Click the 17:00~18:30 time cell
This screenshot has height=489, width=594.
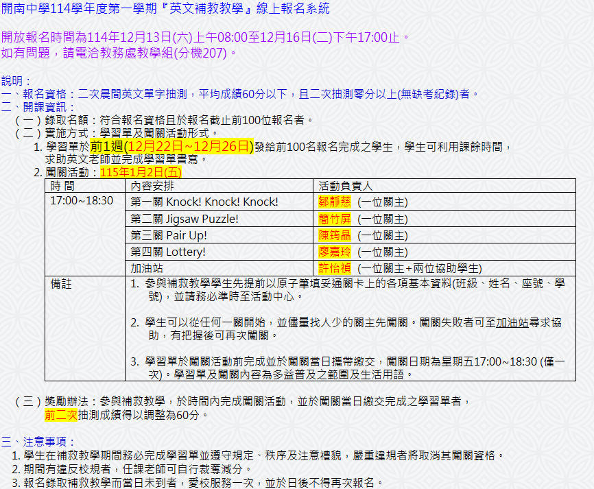tap(82, 201)
